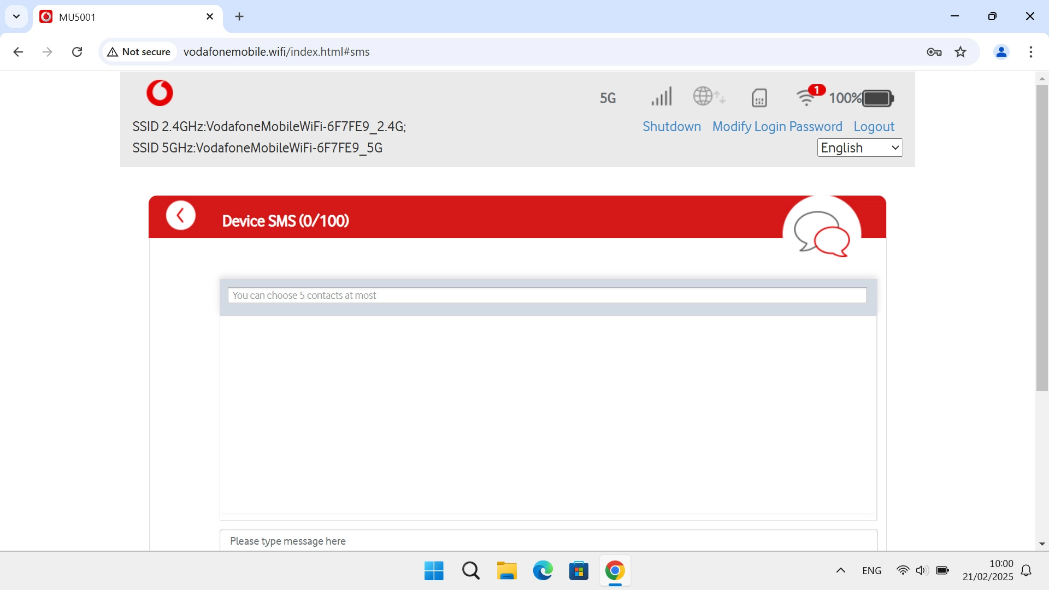Screen dimensions: 1049x590
Task: Expand the browser tab search chevron
Action: coord(16,16)
